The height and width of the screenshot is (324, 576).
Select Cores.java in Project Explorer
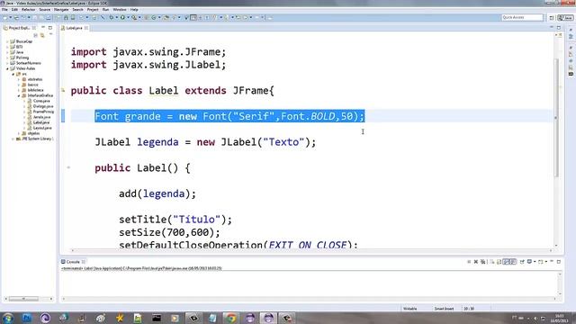click(x=41, y=101)
